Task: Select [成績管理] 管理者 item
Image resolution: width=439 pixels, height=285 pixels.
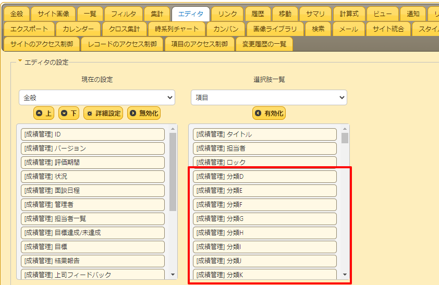Action: pos(93,205)
